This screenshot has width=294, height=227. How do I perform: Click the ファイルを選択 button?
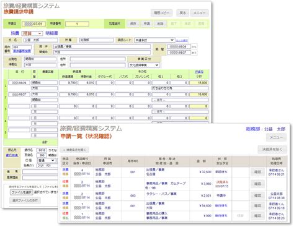click(x=22, y=192)
